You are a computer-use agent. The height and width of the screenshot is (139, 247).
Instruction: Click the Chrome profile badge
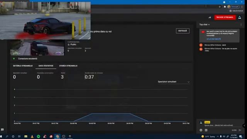[233, 7]
